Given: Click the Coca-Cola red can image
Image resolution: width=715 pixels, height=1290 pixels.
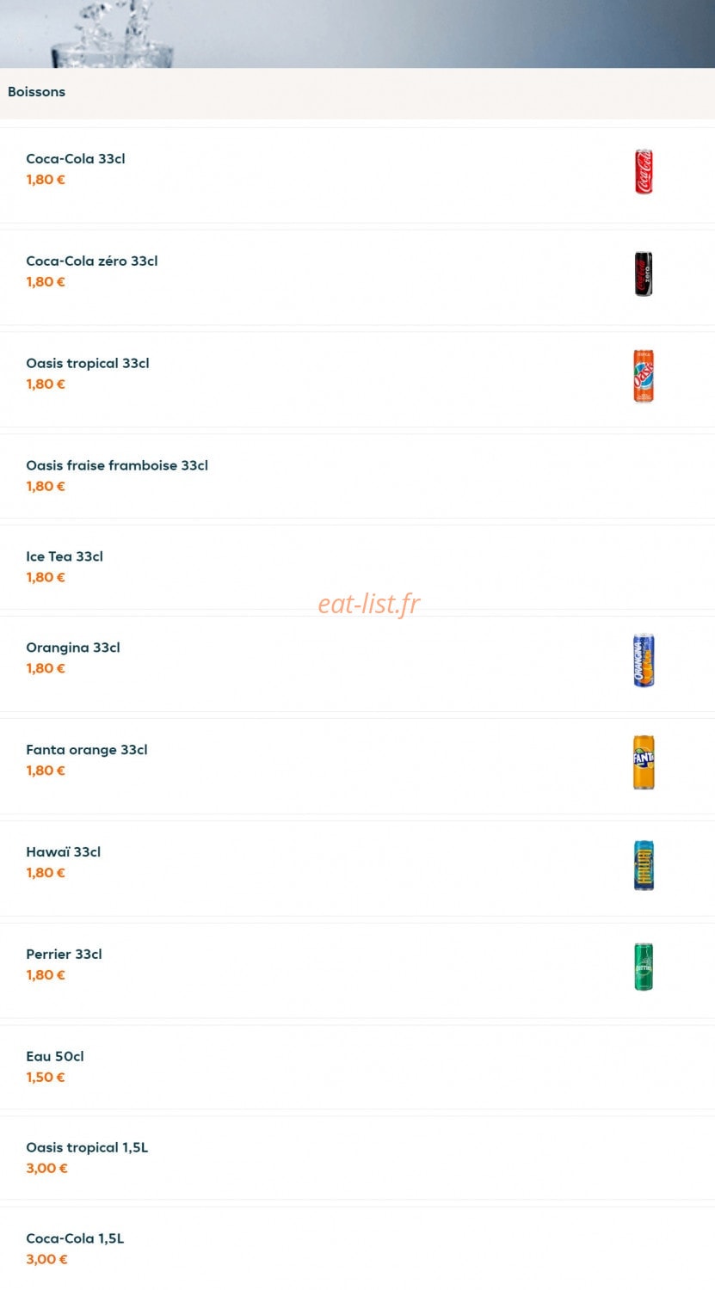Looking at the screenshot, I should pos(644,171).
